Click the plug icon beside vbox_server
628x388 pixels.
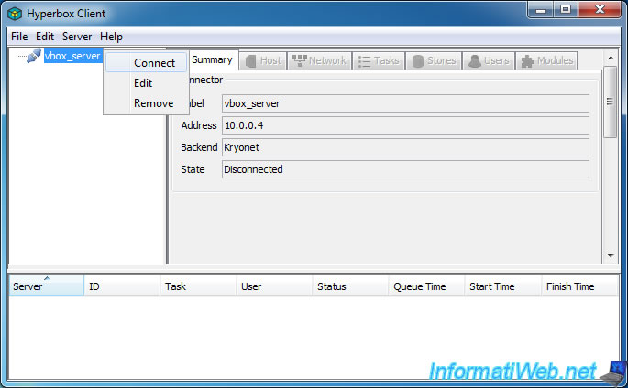(34, 56)
